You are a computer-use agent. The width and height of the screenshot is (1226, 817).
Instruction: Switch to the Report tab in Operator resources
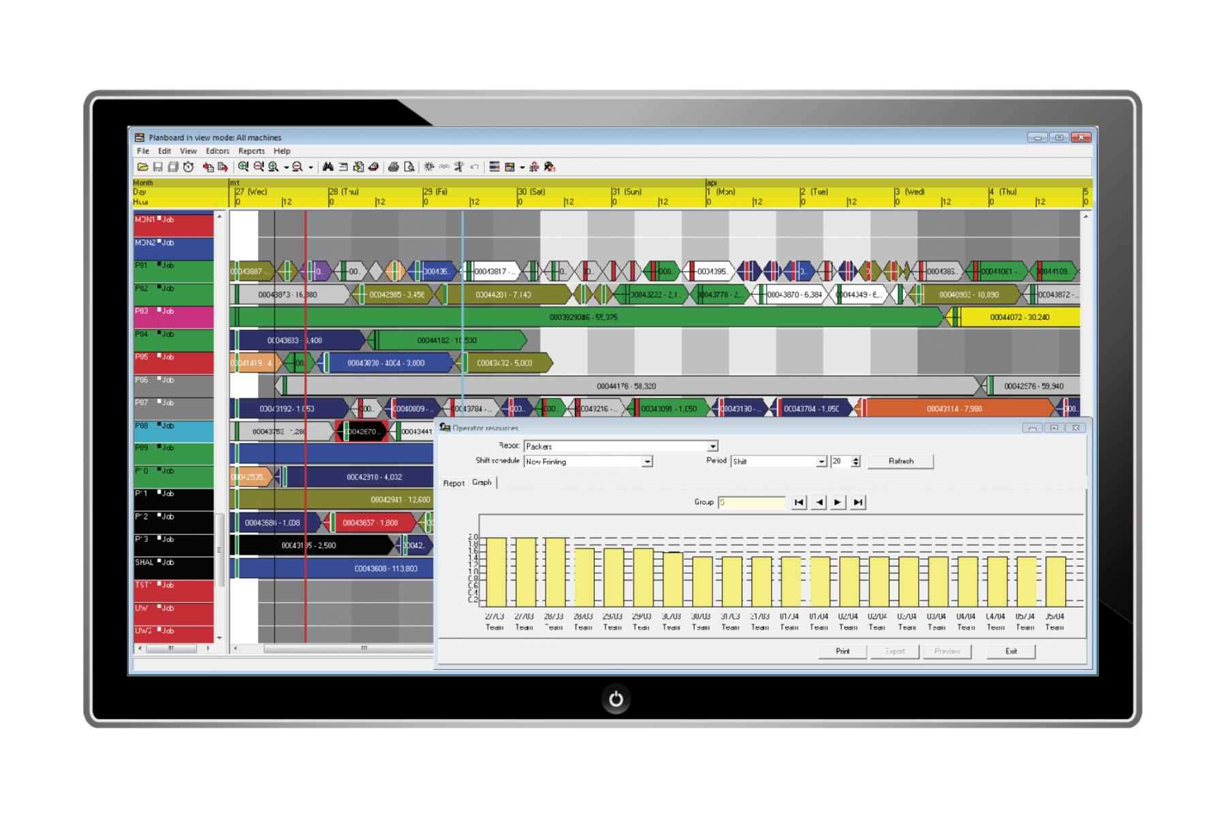[x=454, y=483]
